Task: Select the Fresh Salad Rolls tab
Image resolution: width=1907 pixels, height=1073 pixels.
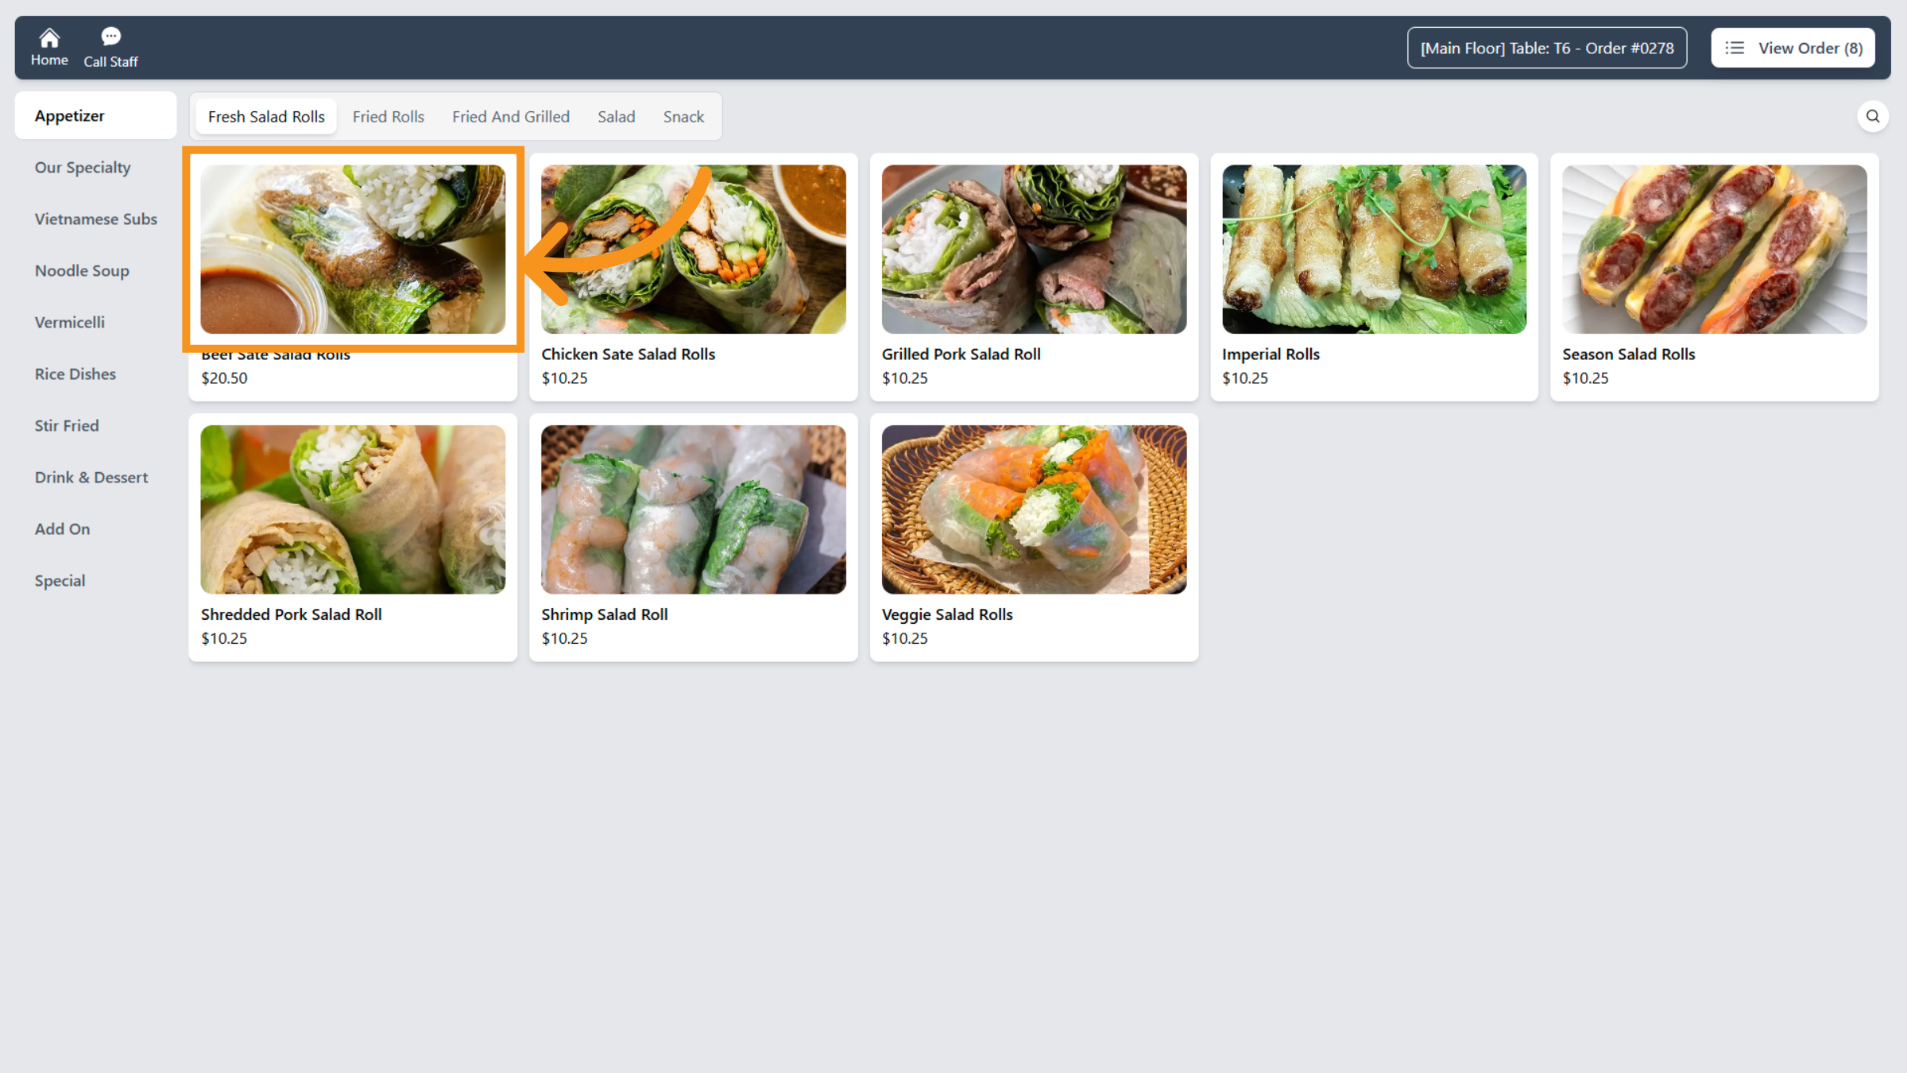Action: [x=265, y=116]
